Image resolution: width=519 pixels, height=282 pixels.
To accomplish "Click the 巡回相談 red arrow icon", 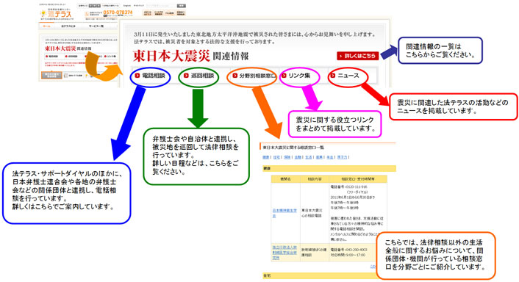I will point(186,76).
